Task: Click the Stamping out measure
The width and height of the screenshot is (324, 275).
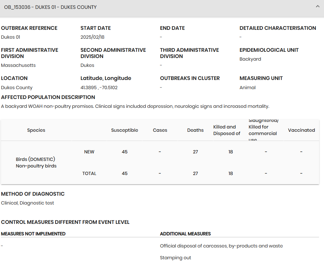Action: pyautogui.click(x=175, y=258)
